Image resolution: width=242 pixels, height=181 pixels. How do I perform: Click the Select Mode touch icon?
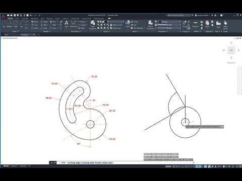pyautogui.click(x=225, y=25)
